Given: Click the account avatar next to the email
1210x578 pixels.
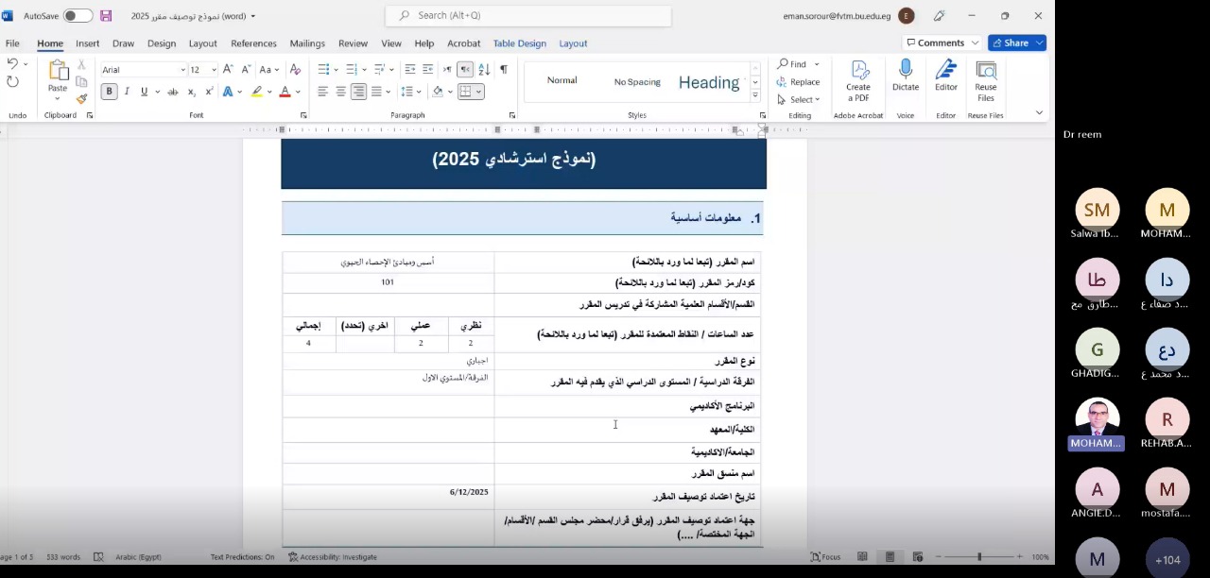Looking at the screenshot, I should [907, 16].
